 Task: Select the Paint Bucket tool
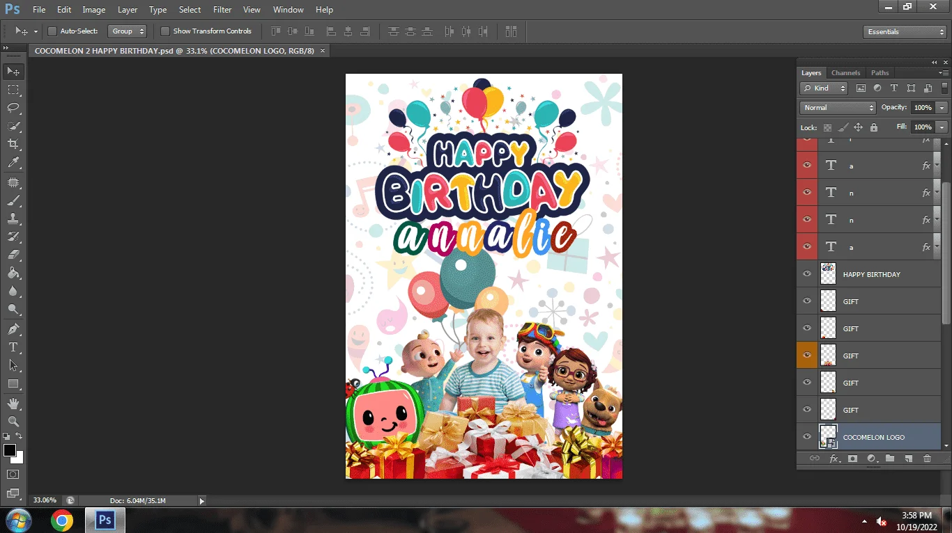tap(13, 273)
